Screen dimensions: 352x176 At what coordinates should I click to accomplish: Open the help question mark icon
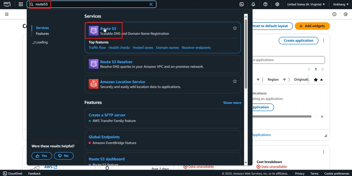pos(266,4)
